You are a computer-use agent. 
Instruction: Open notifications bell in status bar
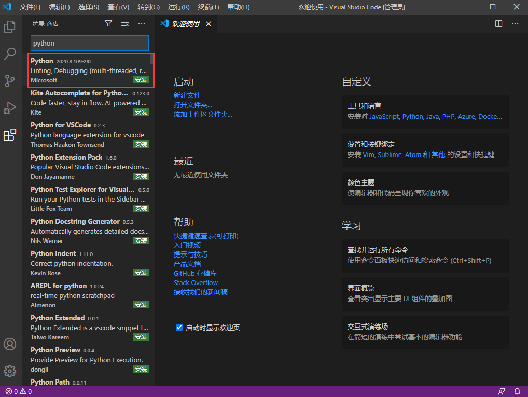[x=517, y=392]
